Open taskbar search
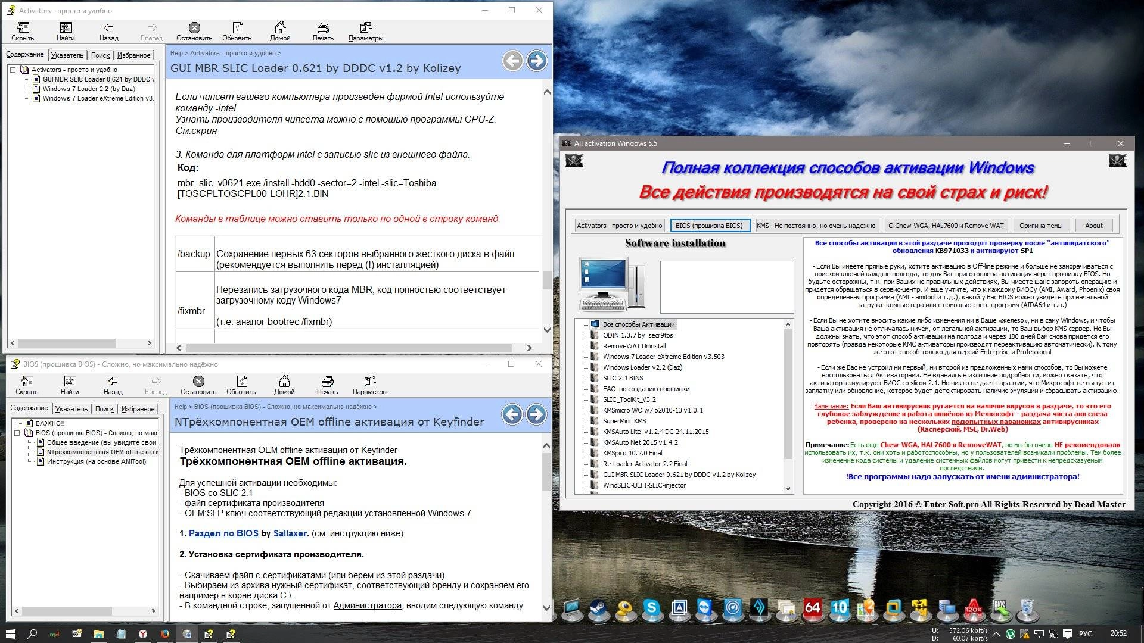Viewport: 1144px width, 643px height. (x=33, y=633)
